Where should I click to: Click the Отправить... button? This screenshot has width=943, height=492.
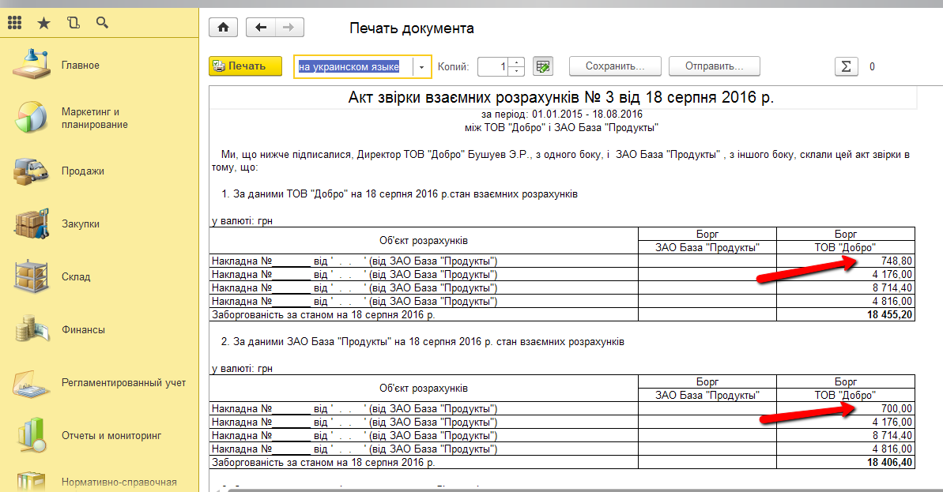[715, 66]
